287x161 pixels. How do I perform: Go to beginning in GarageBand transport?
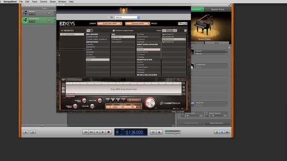pos(97,132)
